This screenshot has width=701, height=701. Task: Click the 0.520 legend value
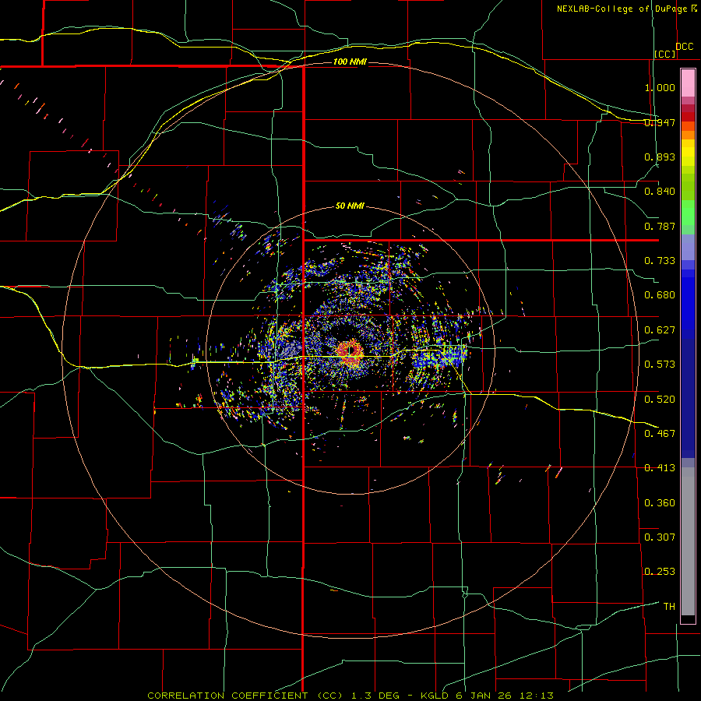click(x=660, y=400)
